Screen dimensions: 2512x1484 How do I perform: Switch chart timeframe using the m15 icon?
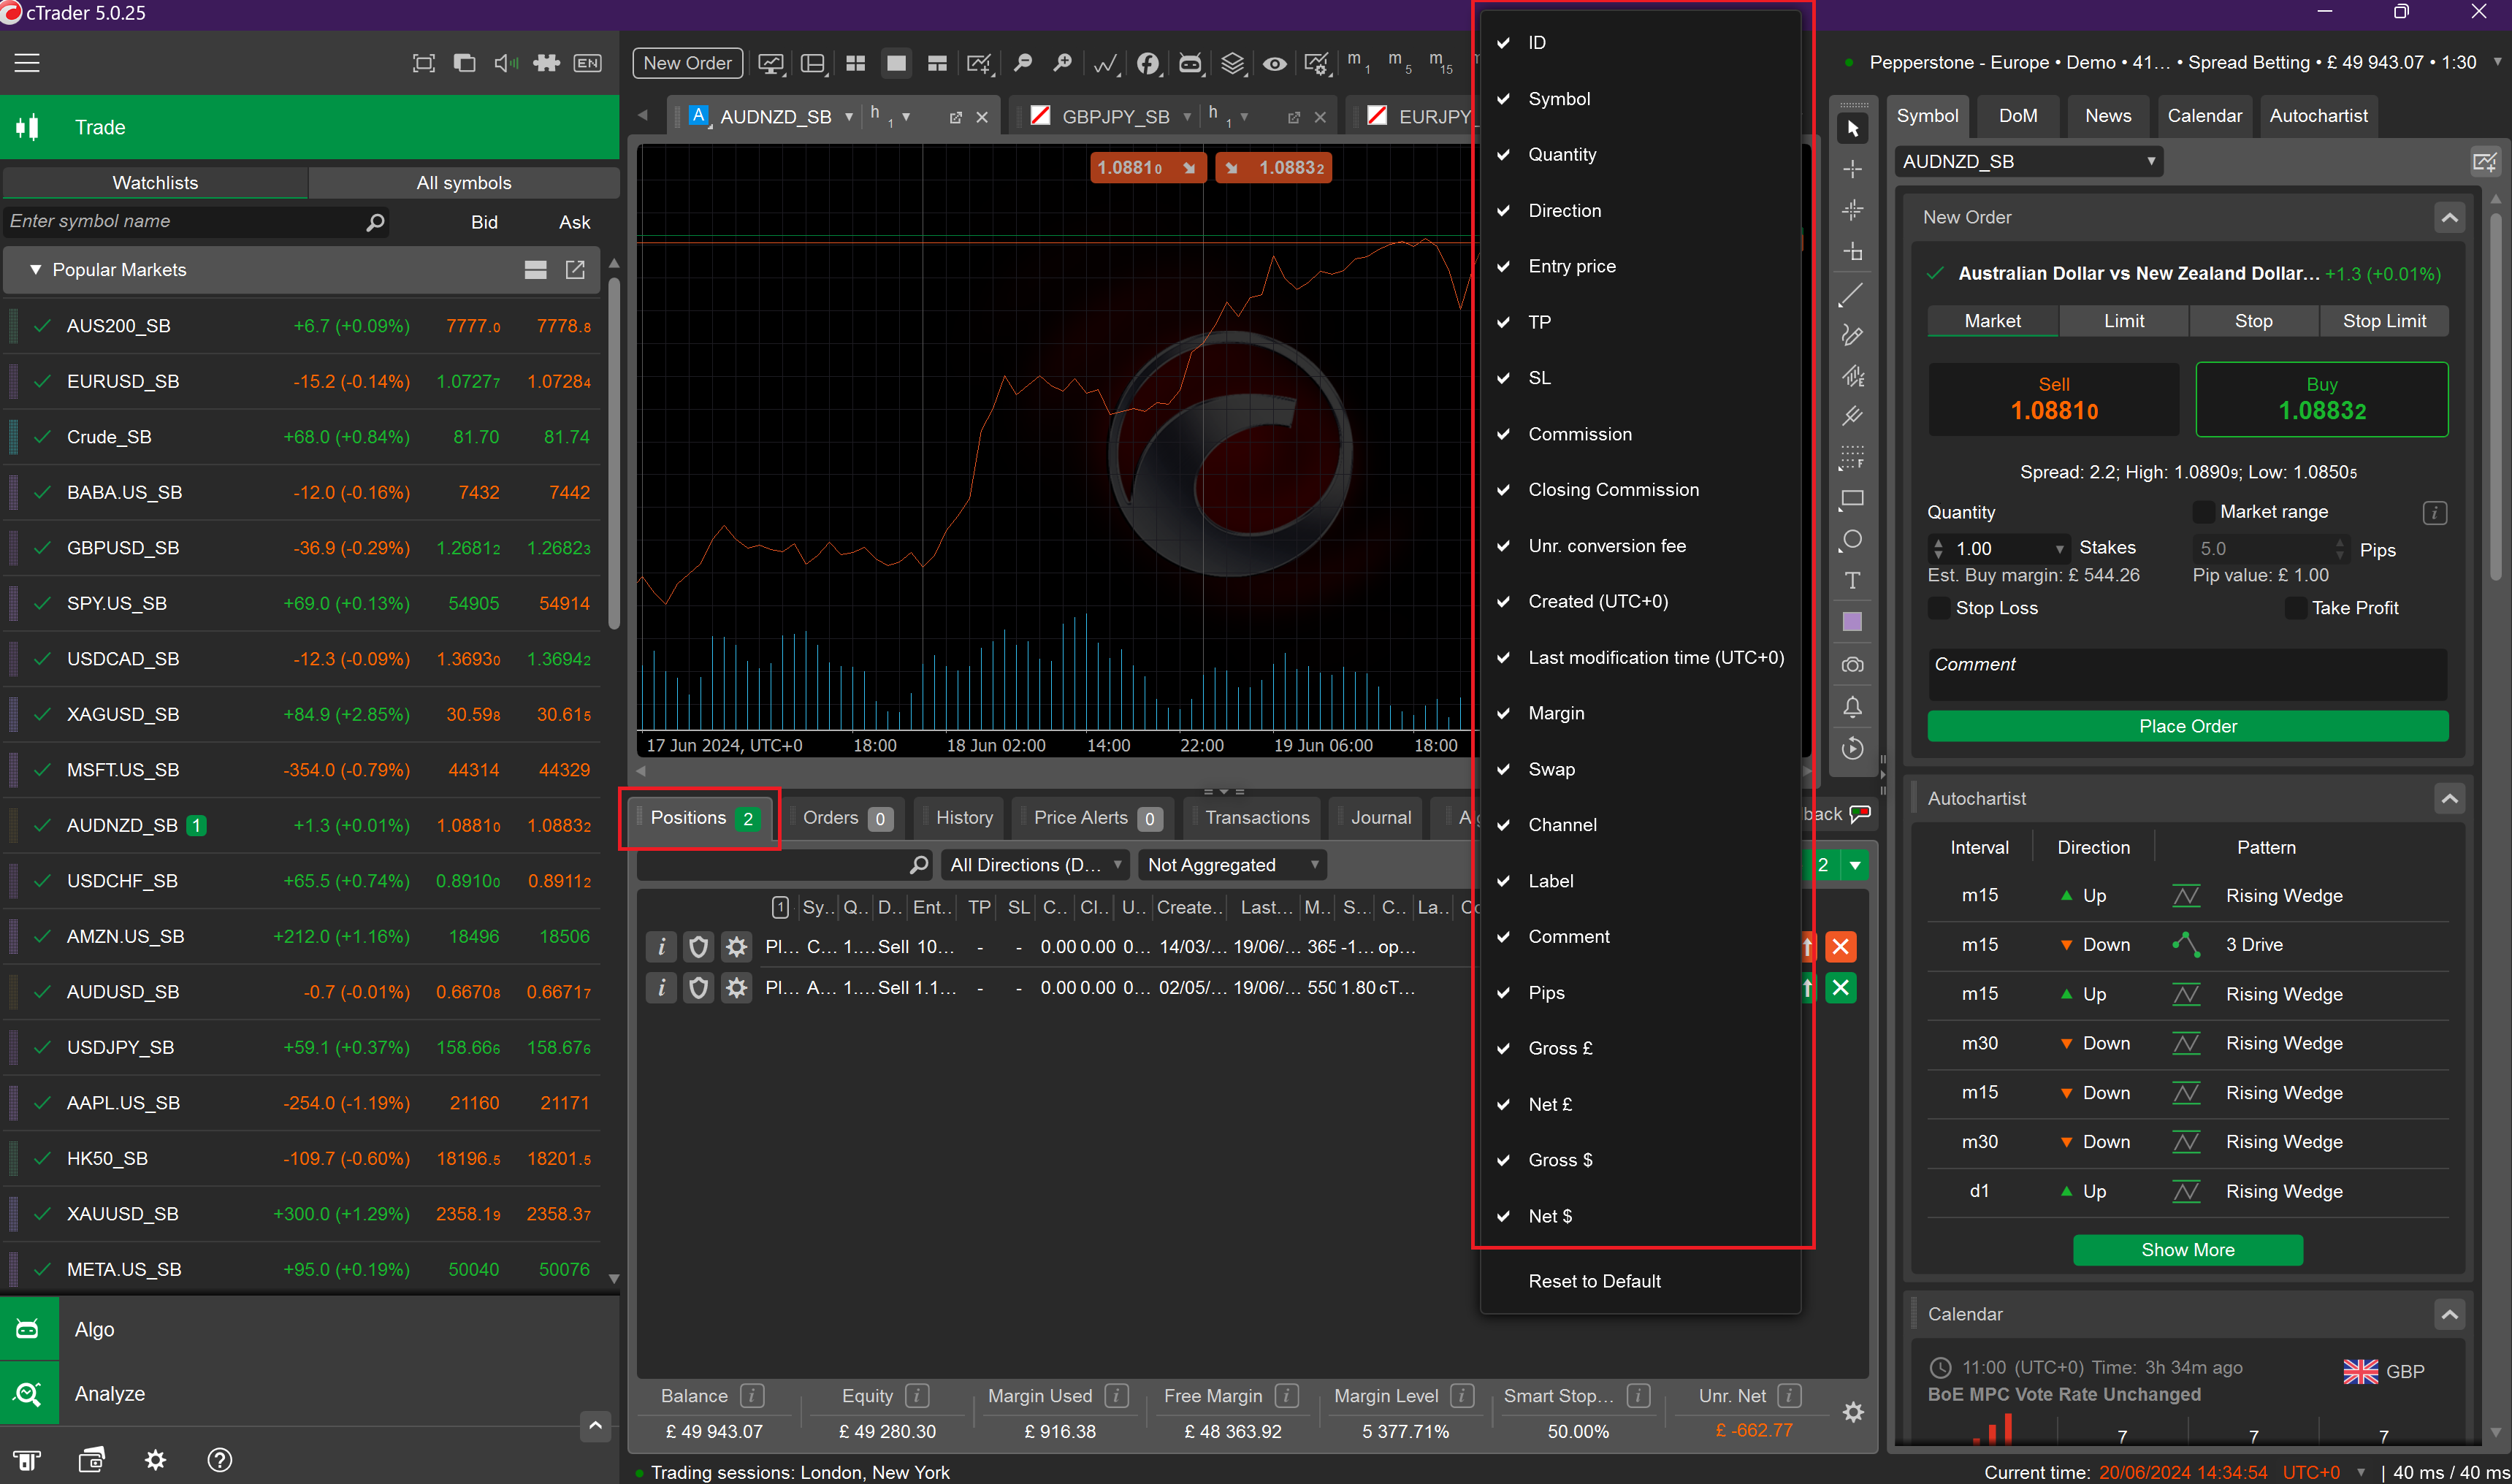(x=1440, y=63)
